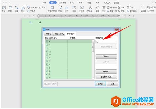Click the 快捷键(K) shortcut input field
The width and height of the screenshot is (156, 109).
point(106,42)
